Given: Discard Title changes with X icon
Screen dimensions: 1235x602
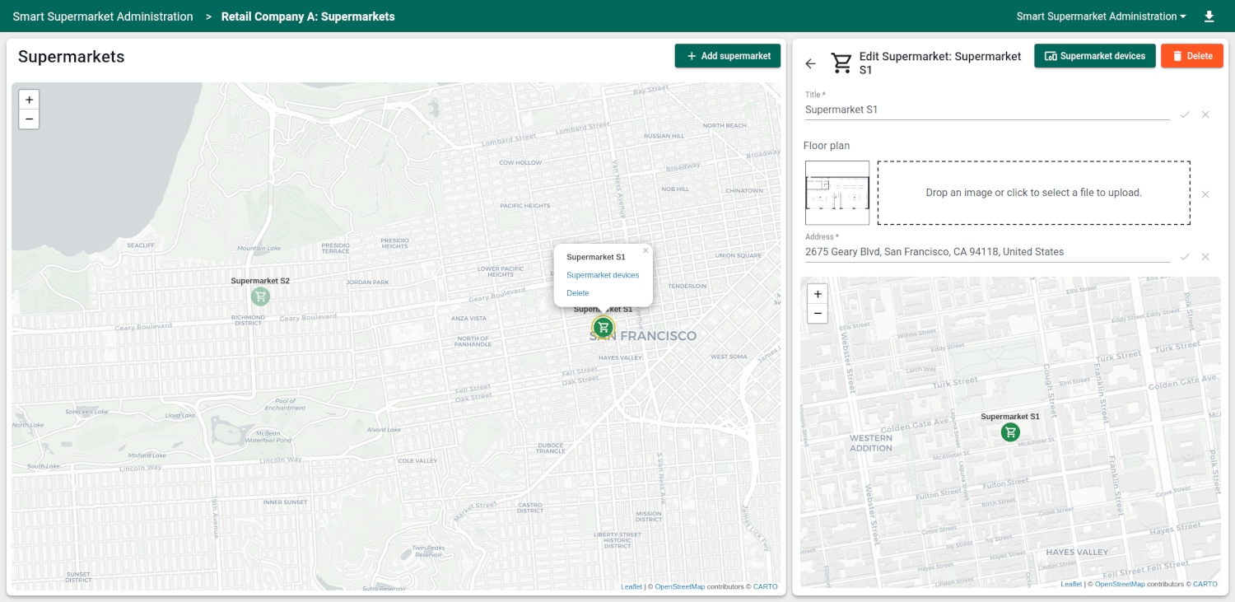Looking at the screenshot, I should [1205, 114].
